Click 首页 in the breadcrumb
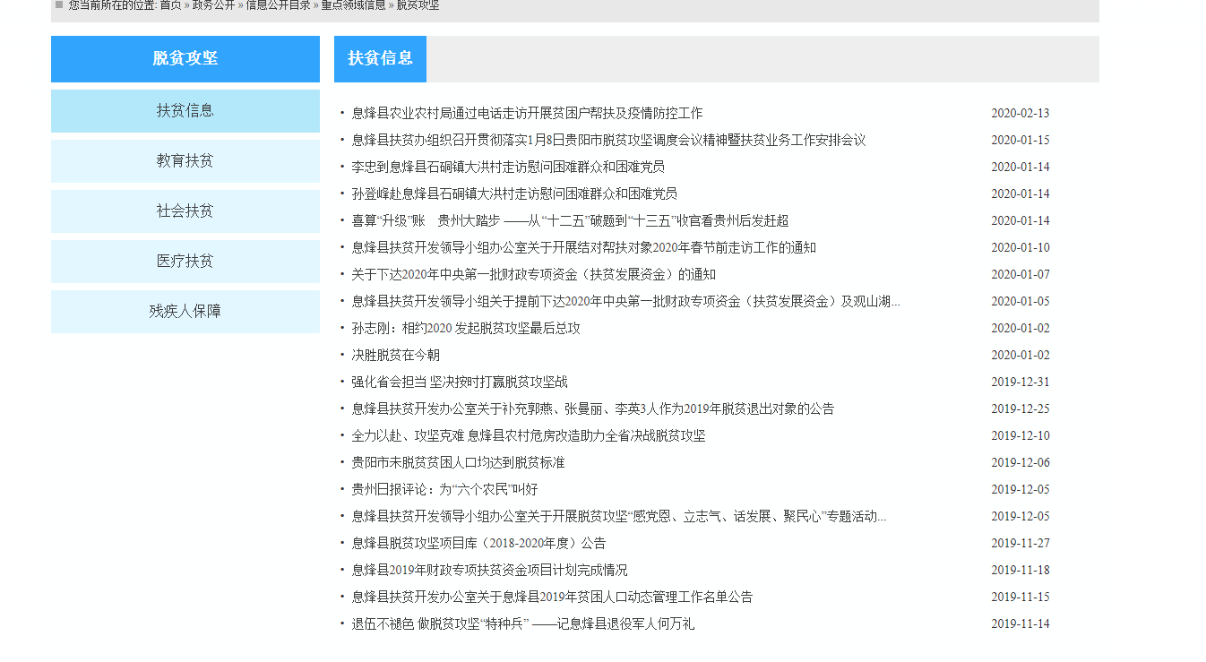1206x662 pixels. click(170, 5)
